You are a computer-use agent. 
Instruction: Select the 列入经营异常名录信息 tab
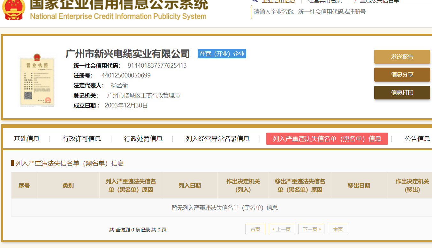218,139
